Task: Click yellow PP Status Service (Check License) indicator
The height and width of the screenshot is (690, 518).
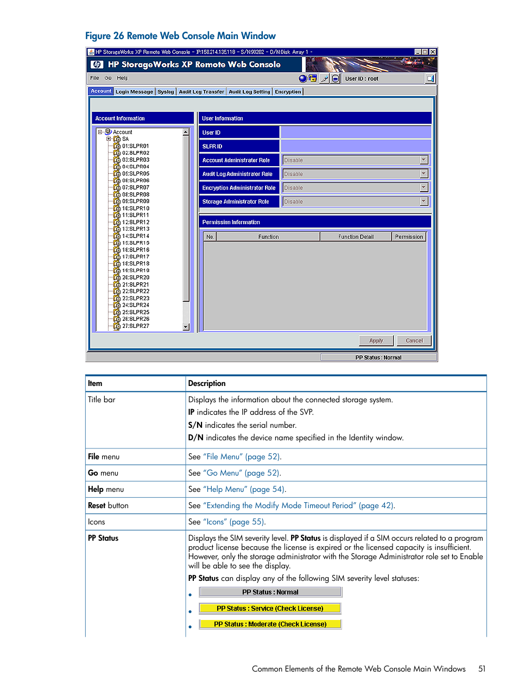Action: 270,608
